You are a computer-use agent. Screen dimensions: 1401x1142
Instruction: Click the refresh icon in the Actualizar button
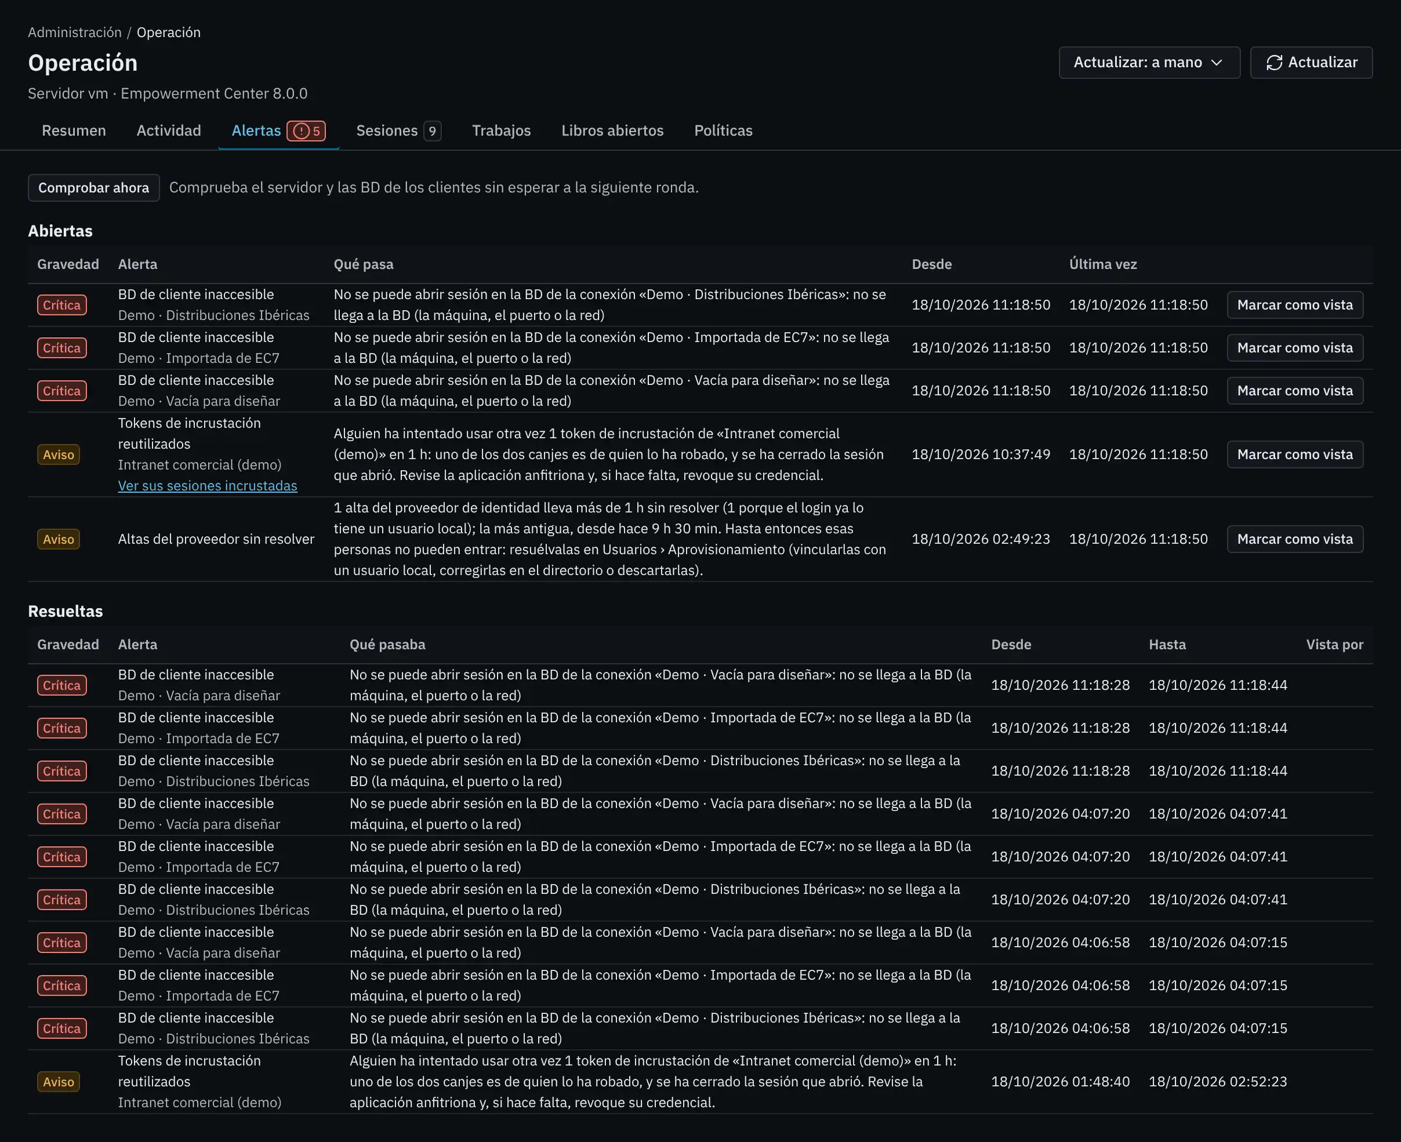pos(1274,63)
